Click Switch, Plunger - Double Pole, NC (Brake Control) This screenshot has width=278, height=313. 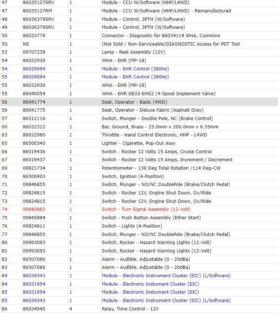click(157, 118)
